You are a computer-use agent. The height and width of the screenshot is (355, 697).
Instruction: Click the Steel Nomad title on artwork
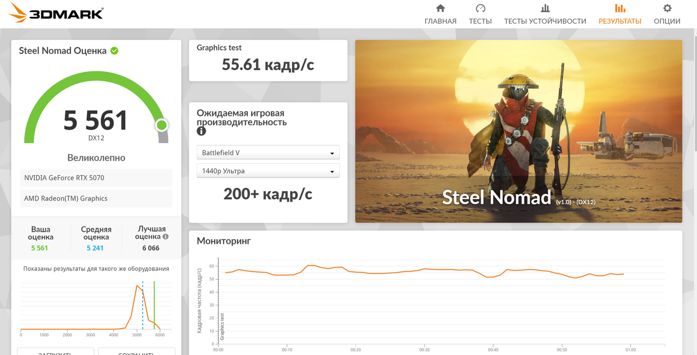tap(497, 197)
